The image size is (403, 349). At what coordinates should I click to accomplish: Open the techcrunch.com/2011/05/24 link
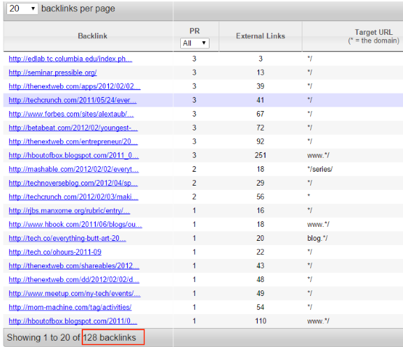[x=72, y=100]
